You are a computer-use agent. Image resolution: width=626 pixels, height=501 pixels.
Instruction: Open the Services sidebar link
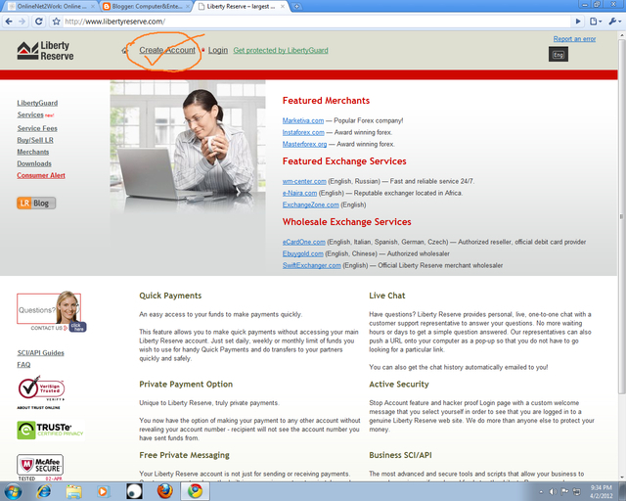pos(30,114)
